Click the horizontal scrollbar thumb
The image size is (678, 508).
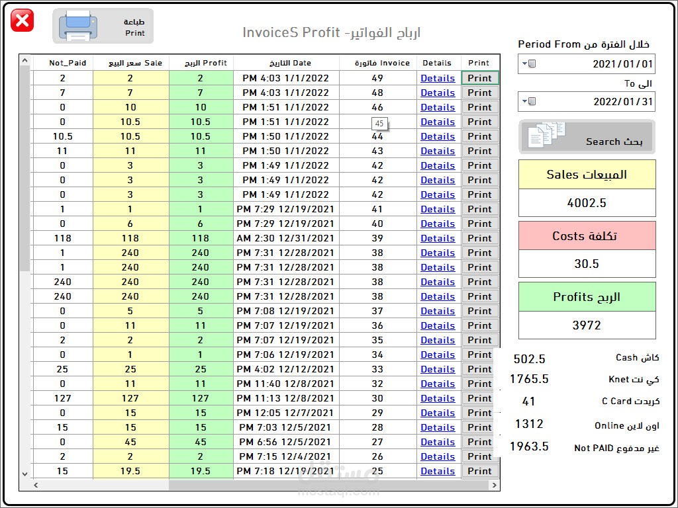328,485
